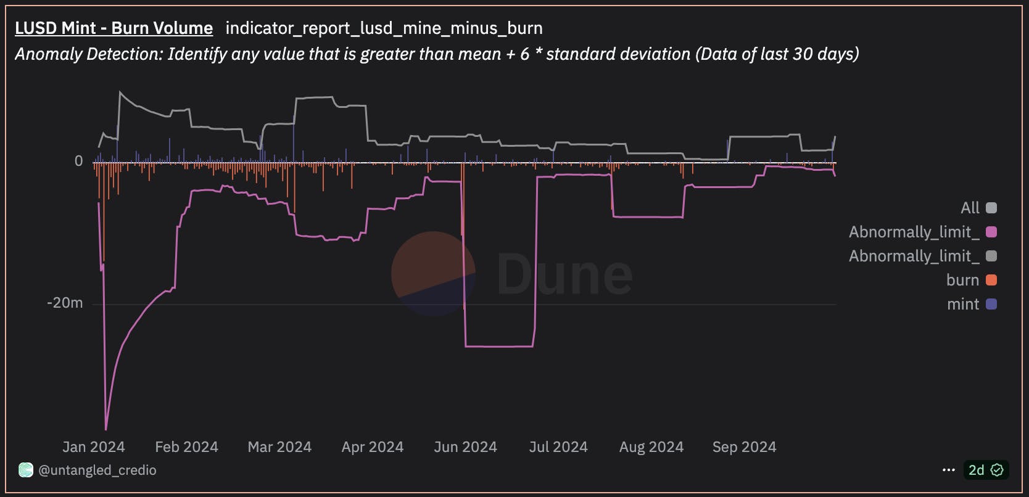Open the @untangled_credio author link

97,470
